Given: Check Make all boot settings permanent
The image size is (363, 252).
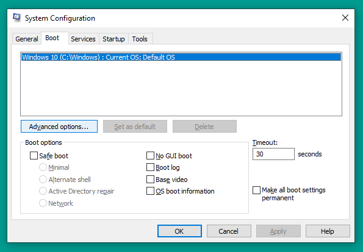Looking at the screenshot, I should [x=256, y=191].
